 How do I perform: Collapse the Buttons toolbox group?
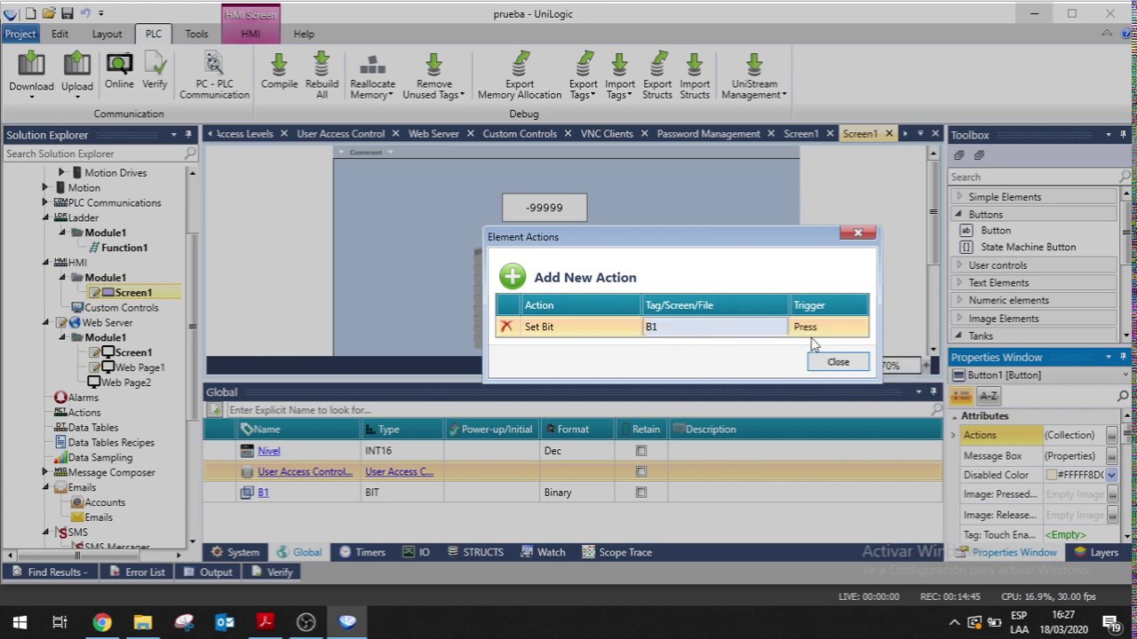click(958, 214)
